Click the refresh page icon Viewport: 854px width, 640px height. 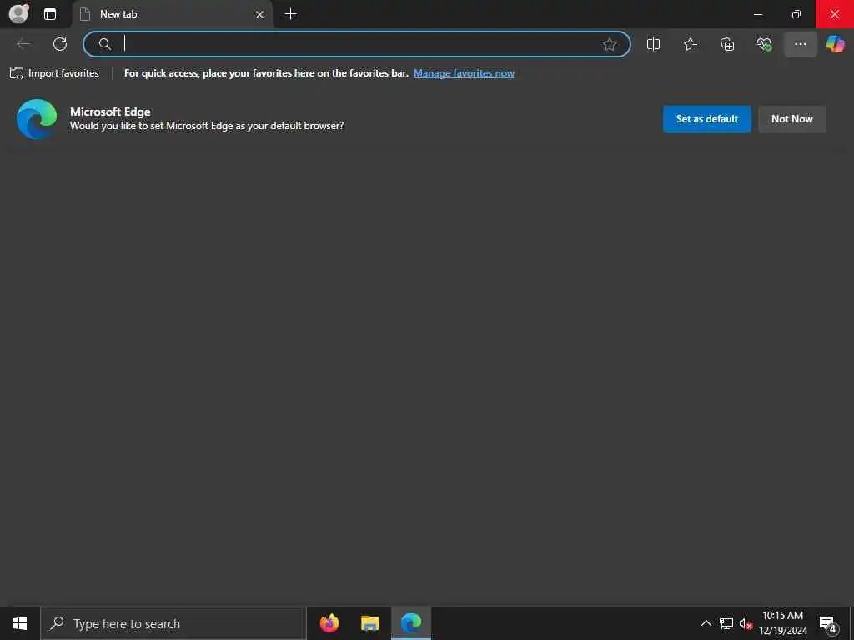pyautogui.click(x=60, y=44)
